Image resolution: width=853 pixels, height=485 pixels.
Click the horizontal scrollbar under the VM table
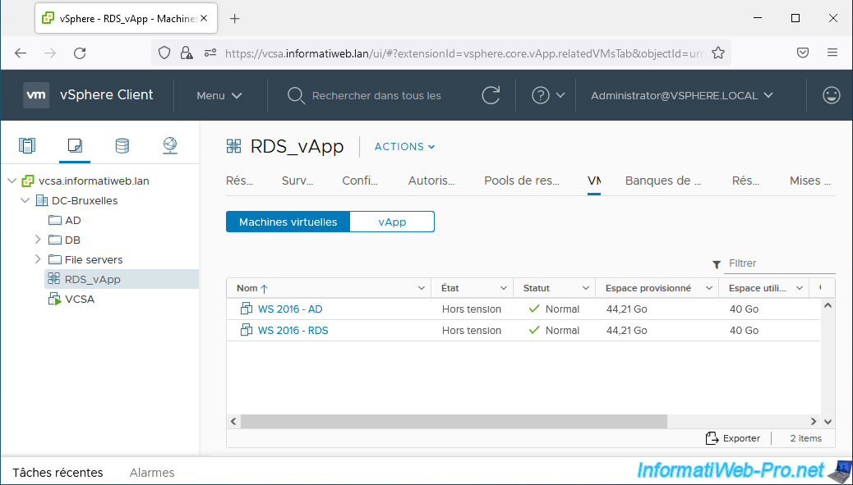coord(454,421)
